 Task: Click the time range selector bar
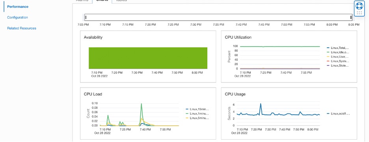pos(218,17)
